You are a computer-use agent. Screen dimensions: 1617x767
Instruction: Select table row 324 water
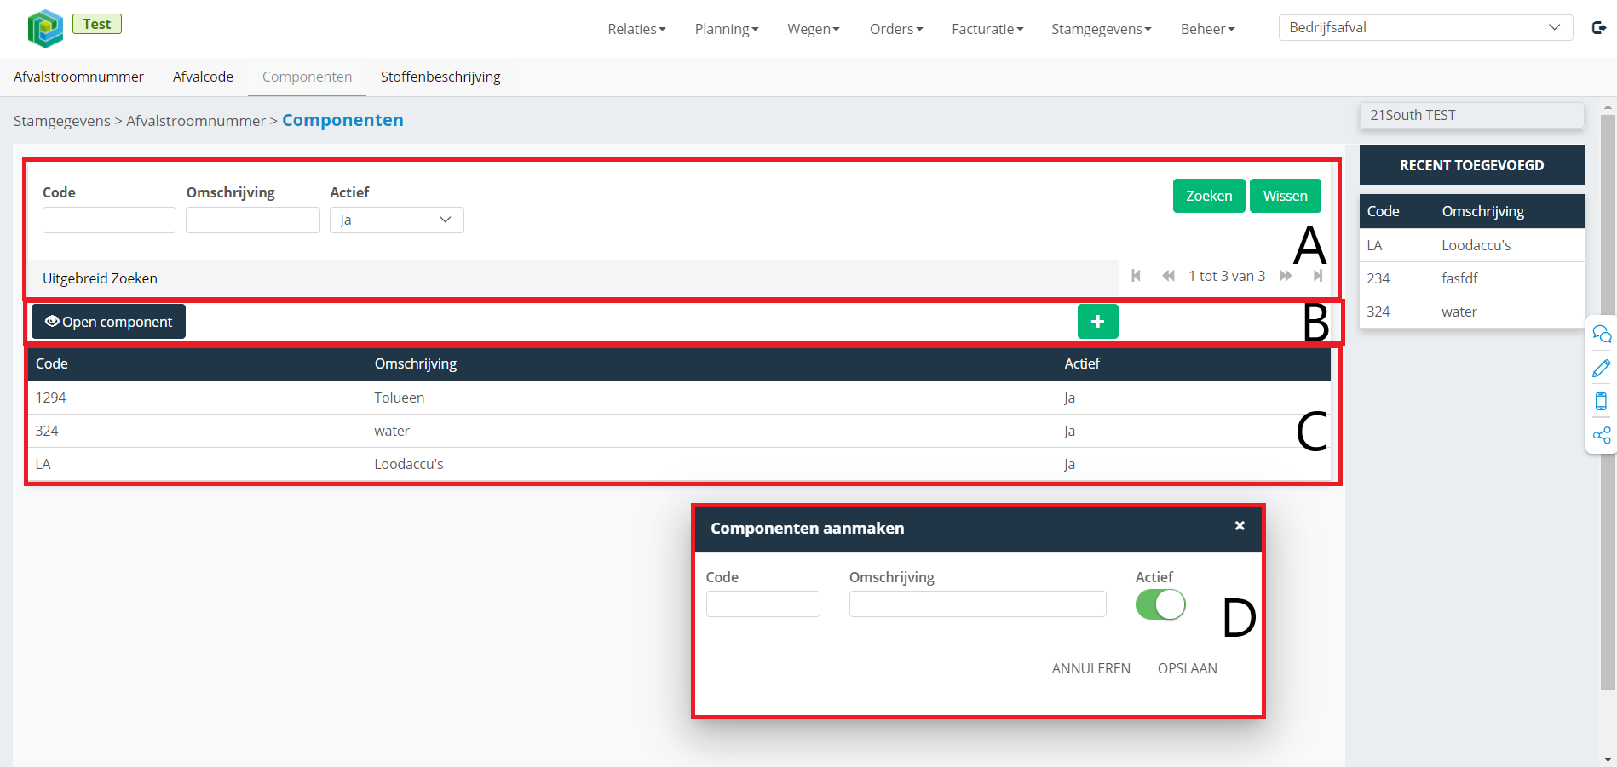point(679,431)
